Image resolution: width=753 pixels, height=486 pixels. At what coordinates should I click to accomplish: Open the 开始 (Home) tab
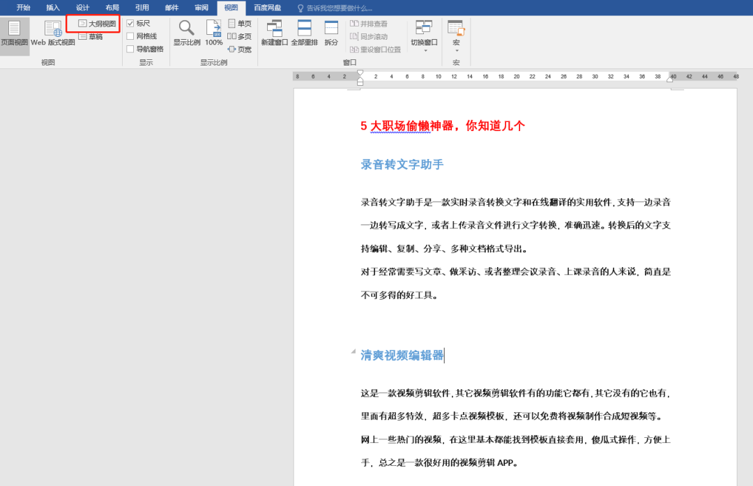(23, 8)
